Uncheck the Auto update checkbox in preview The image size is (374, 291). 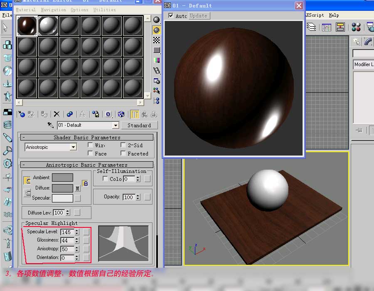[x=171, y=16]
